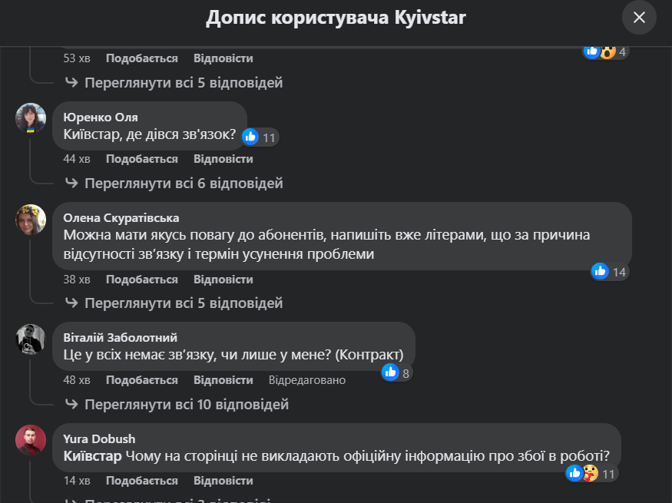The width and height of the screenshot is (672, 503).
Task: Like Віталій Заболотний's comment via Подобається
Action: [141, 380]
